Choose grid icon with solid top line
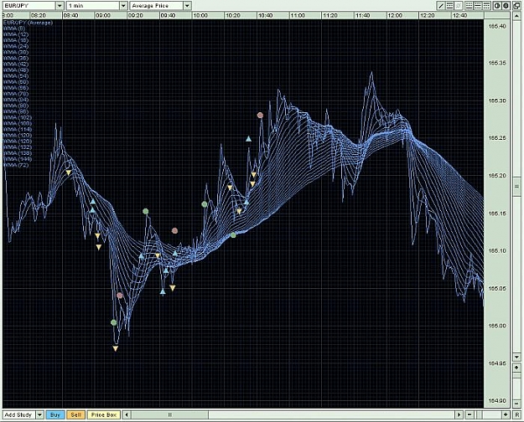The height and width of the screenshot is (422, 524). pyautogui.click(x=486, y=6)
